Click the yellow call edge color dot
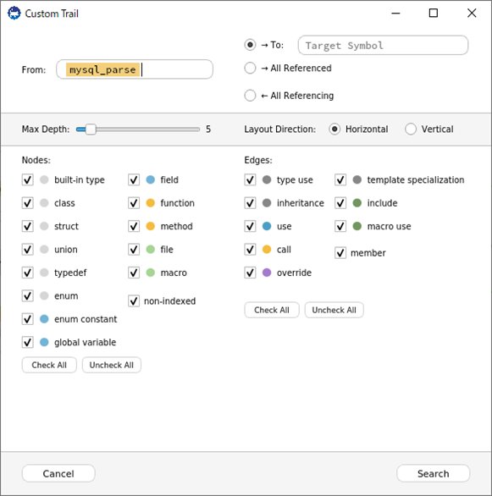 click(x=267, y=250)
